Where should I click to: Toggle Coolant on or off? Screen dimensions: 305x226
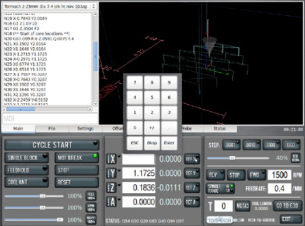[x=26, y=182]
